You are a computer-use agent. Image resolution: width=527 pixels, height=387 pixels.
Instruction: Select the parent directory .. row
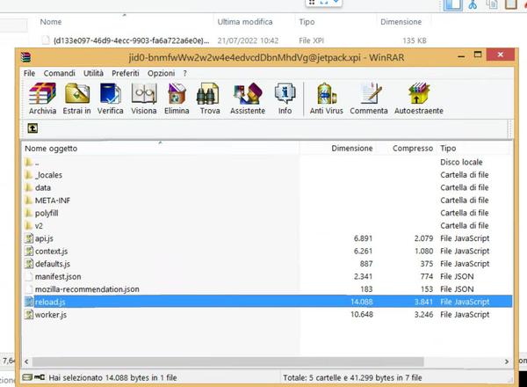click(x=268, y=162)
